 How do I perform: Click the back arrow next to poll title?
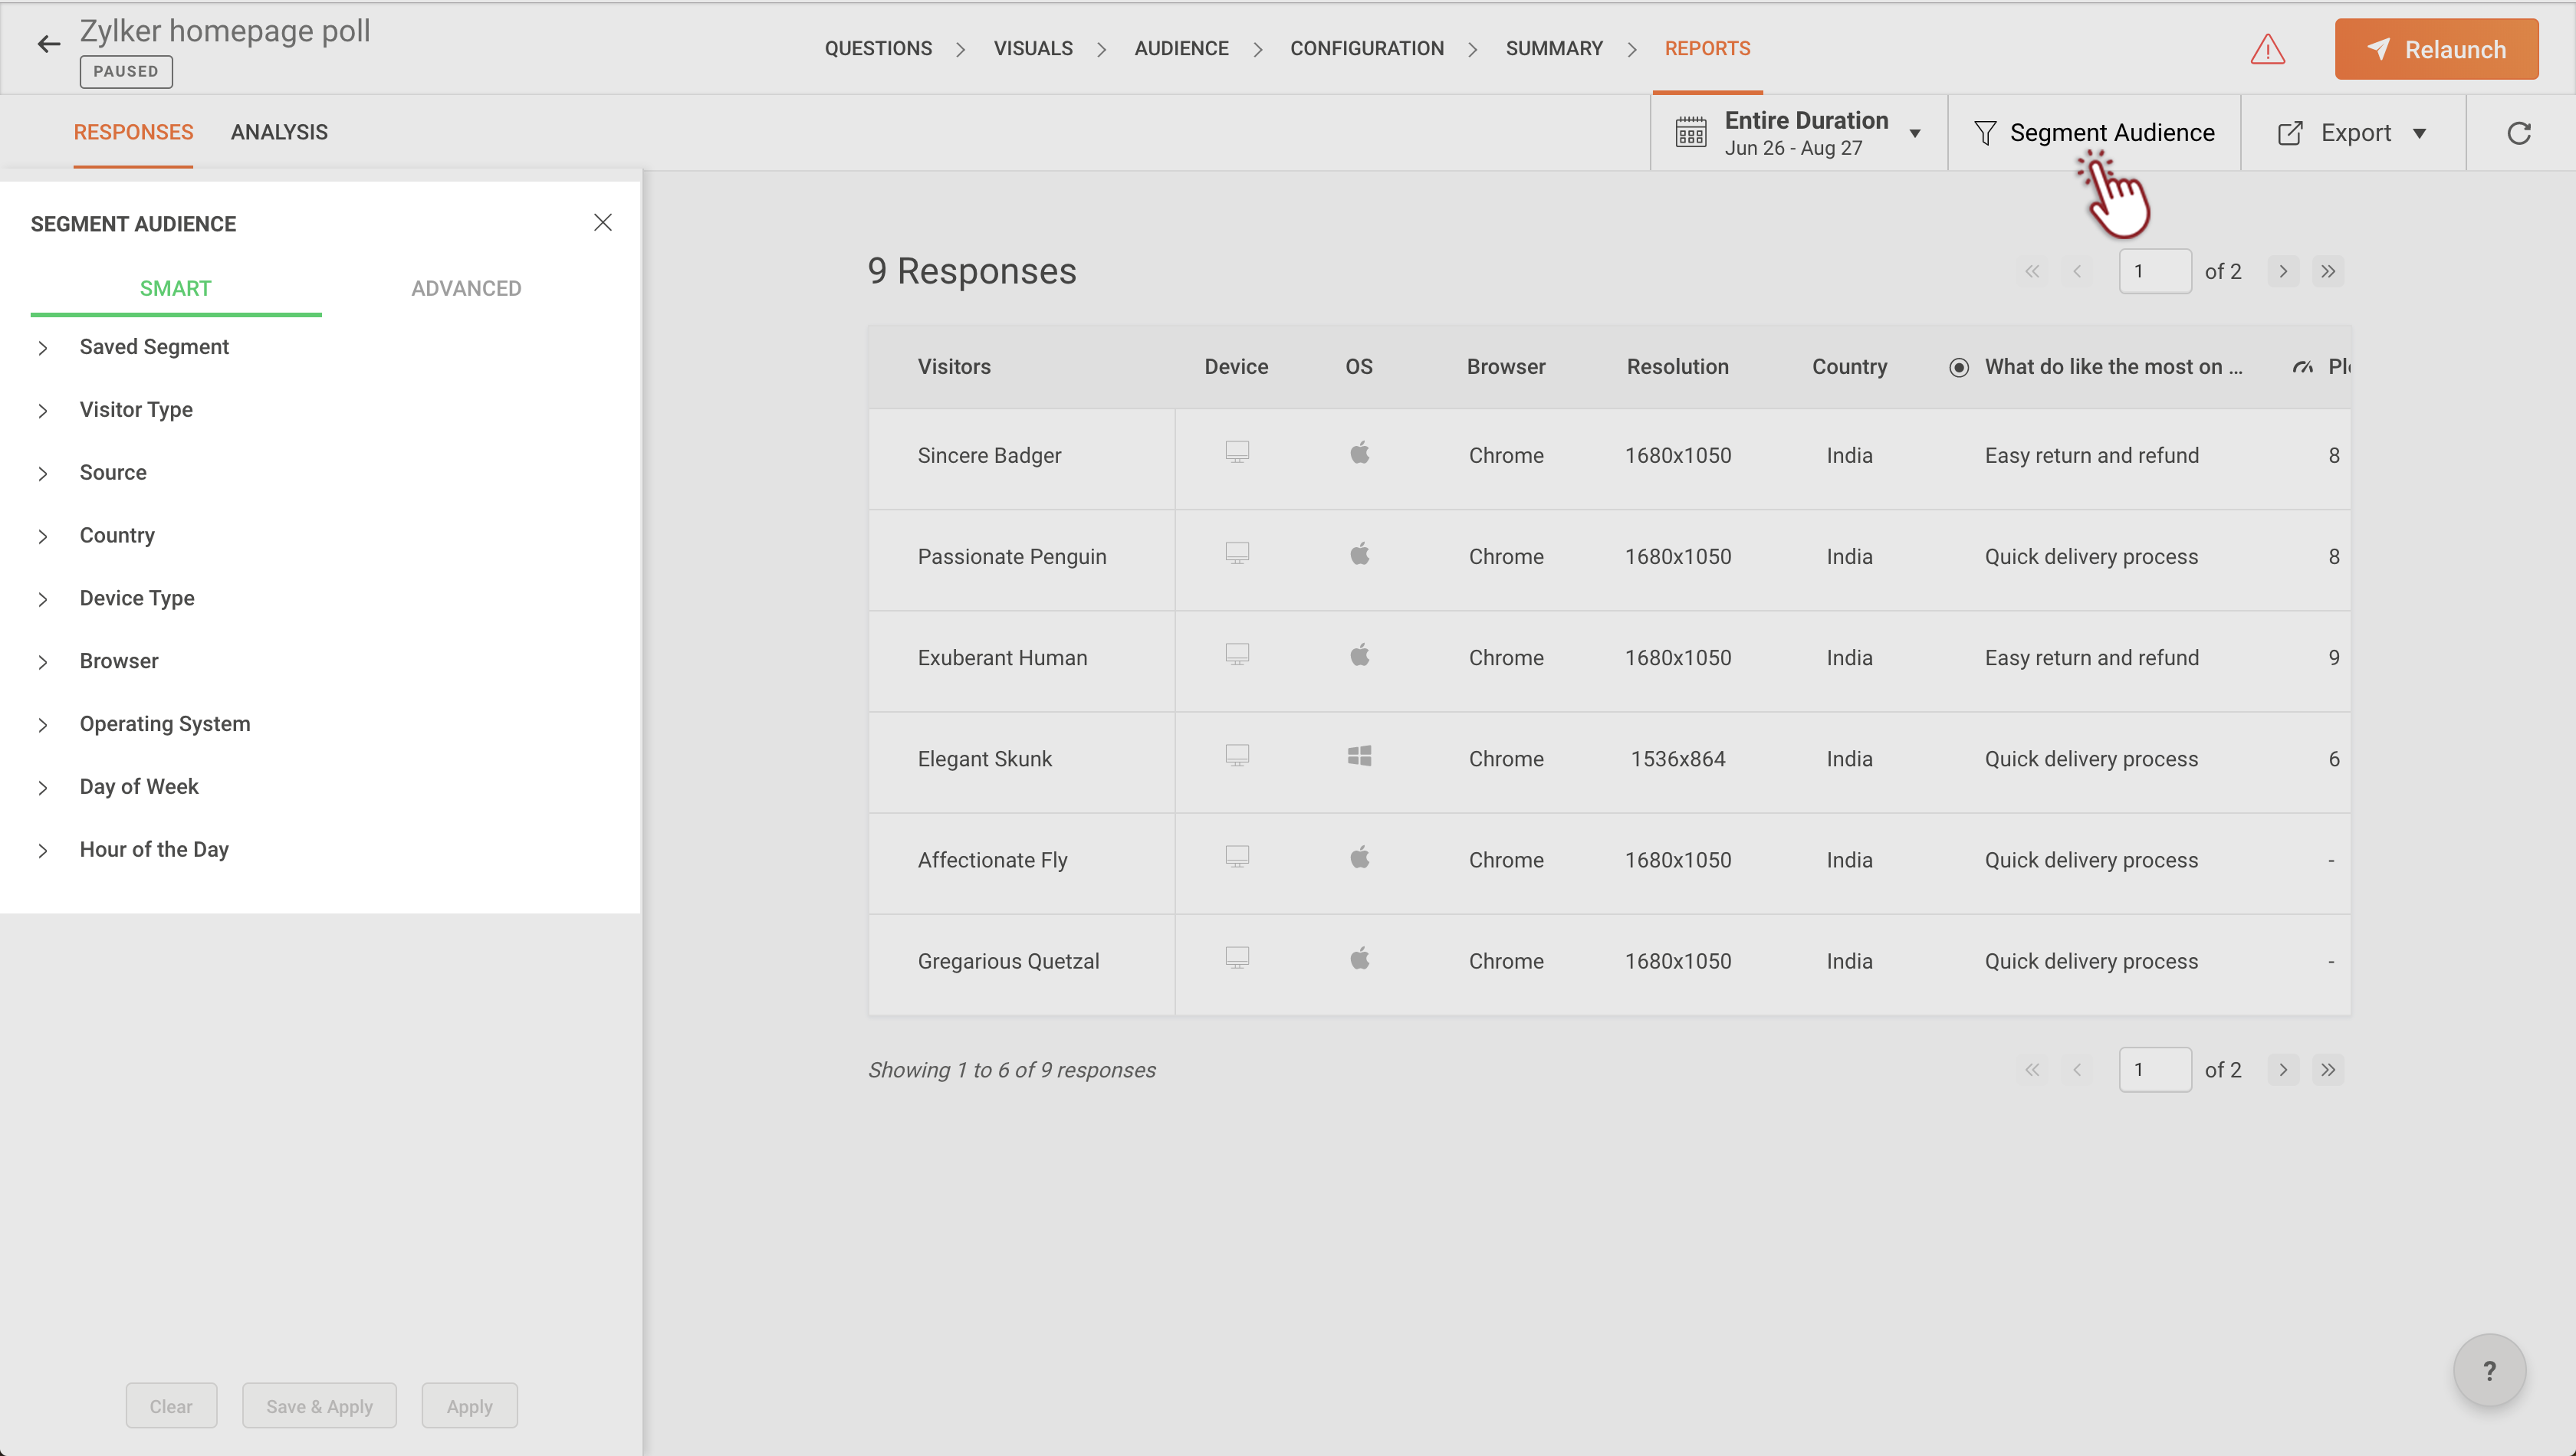coord(48,44)
